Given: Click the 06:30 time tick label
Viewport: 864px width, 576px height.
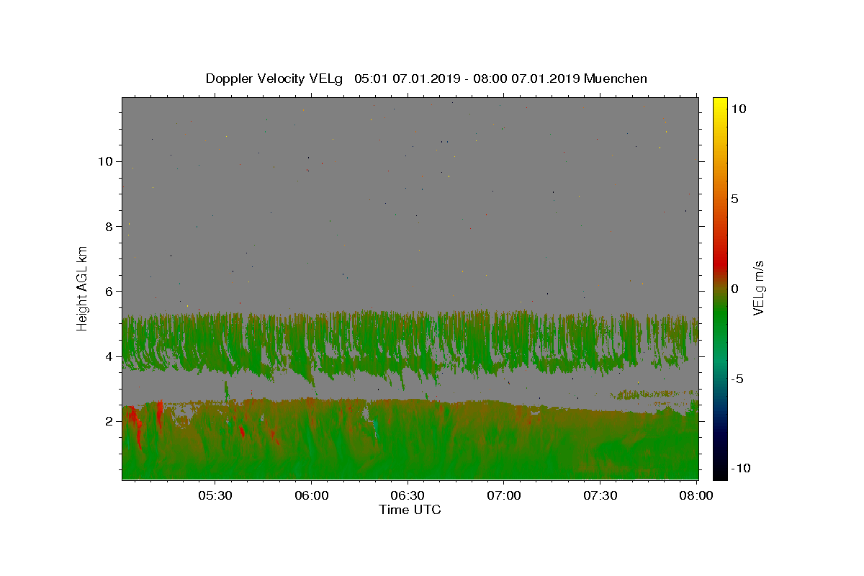Looking at the screenshot, I should (408, 495).
